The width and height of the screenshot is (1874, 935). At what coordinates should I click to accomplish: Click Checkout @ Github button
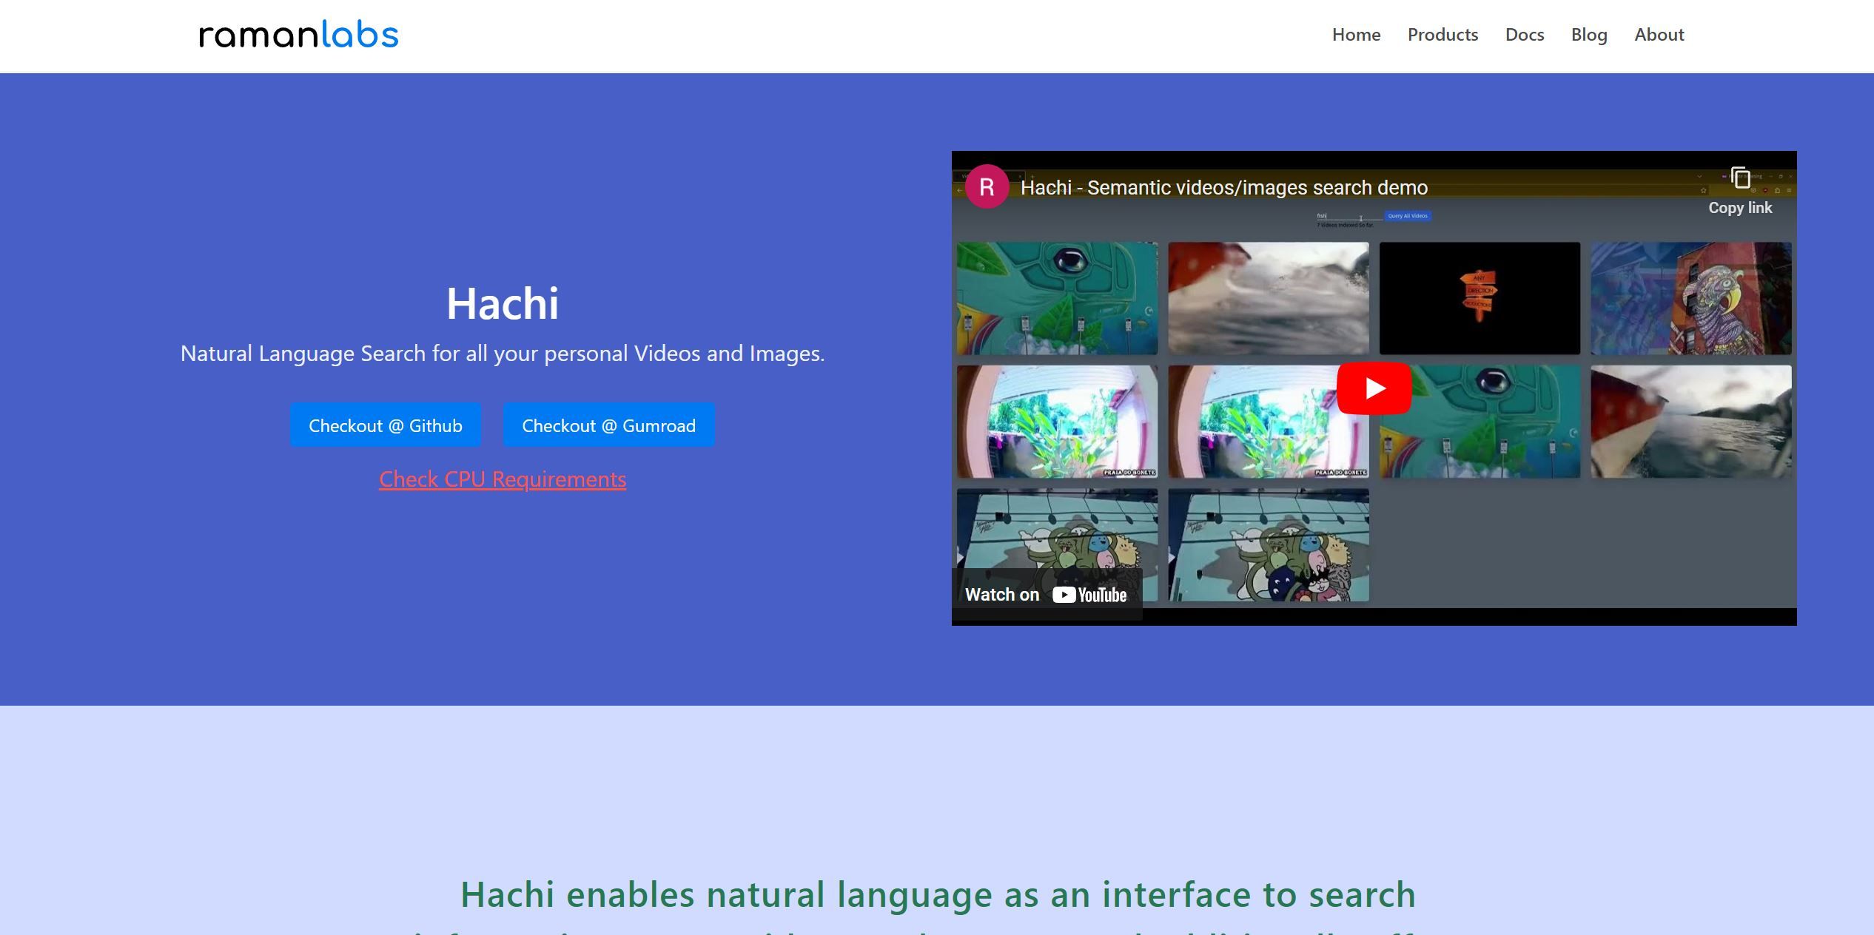pos(386,424)
